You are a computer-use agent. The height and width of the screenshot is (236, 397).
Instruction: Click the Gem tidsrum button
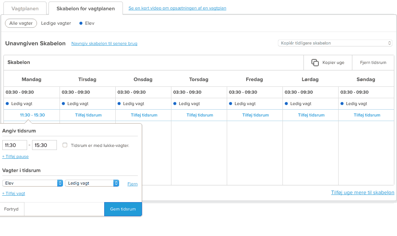[x=123, y=209]
